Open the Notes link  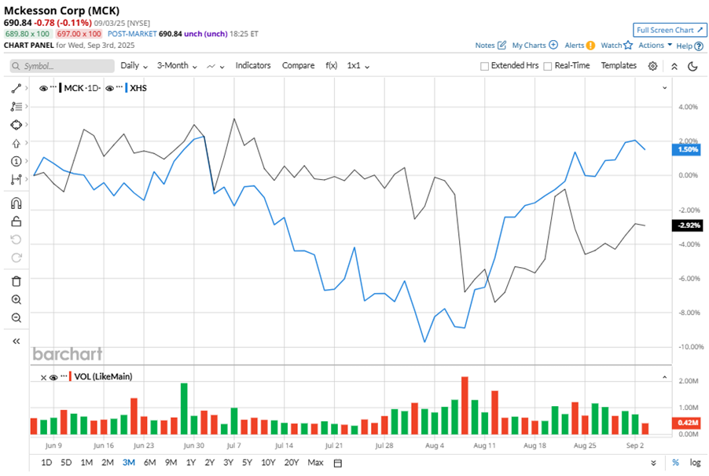[485, 46]
